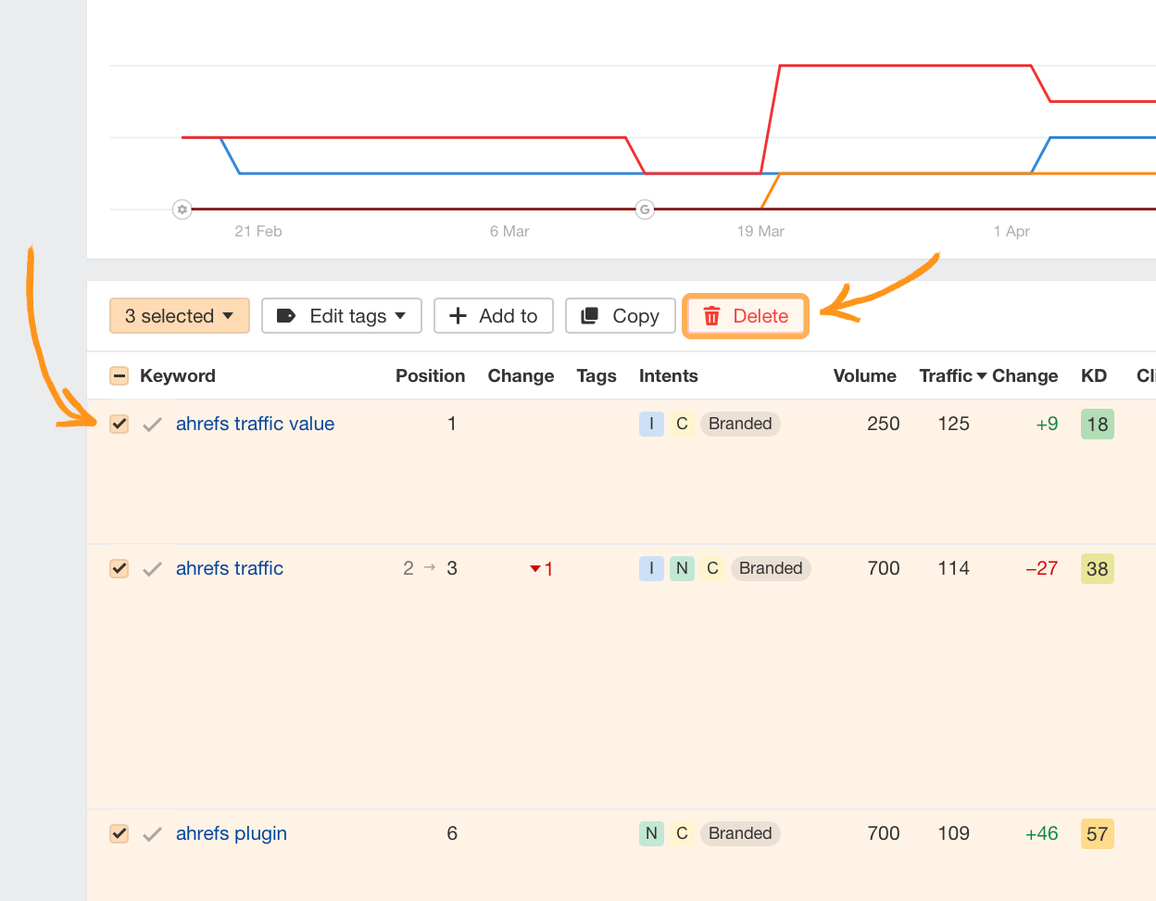Select the "N" intent badge for ahrefs plugin

pyautogui.click(x=651, y=833)
